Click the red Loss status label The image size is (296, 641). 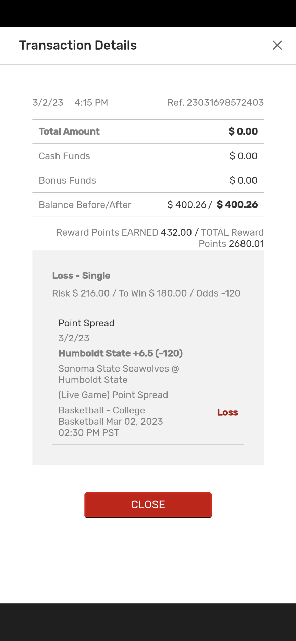coord(227,412)
